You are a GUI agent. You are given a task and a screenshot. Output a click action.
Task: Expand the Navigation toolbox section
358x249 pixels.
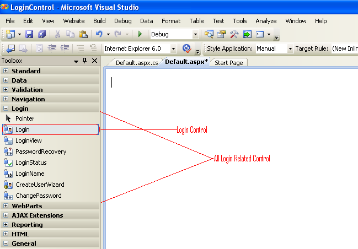click(x=6, y=99)
